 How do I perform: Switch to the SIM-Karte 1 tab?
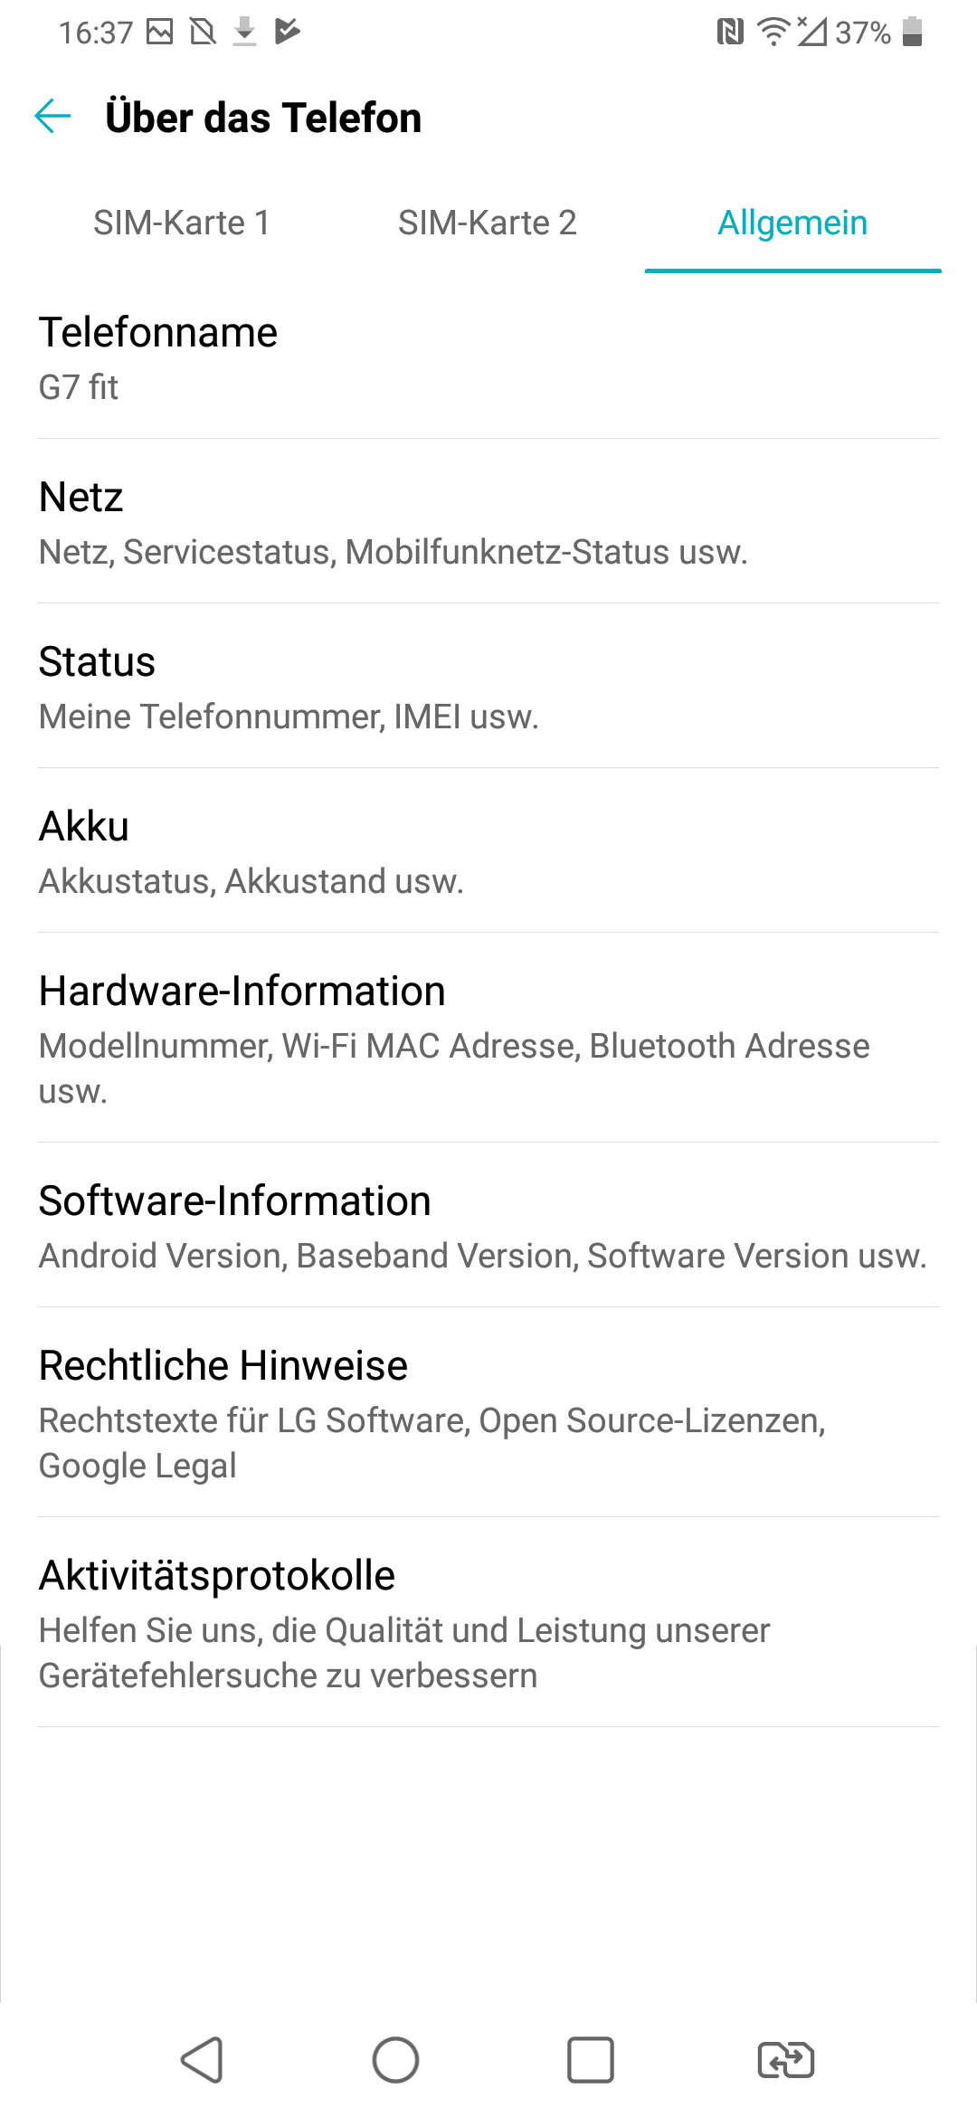click(182, 223)
